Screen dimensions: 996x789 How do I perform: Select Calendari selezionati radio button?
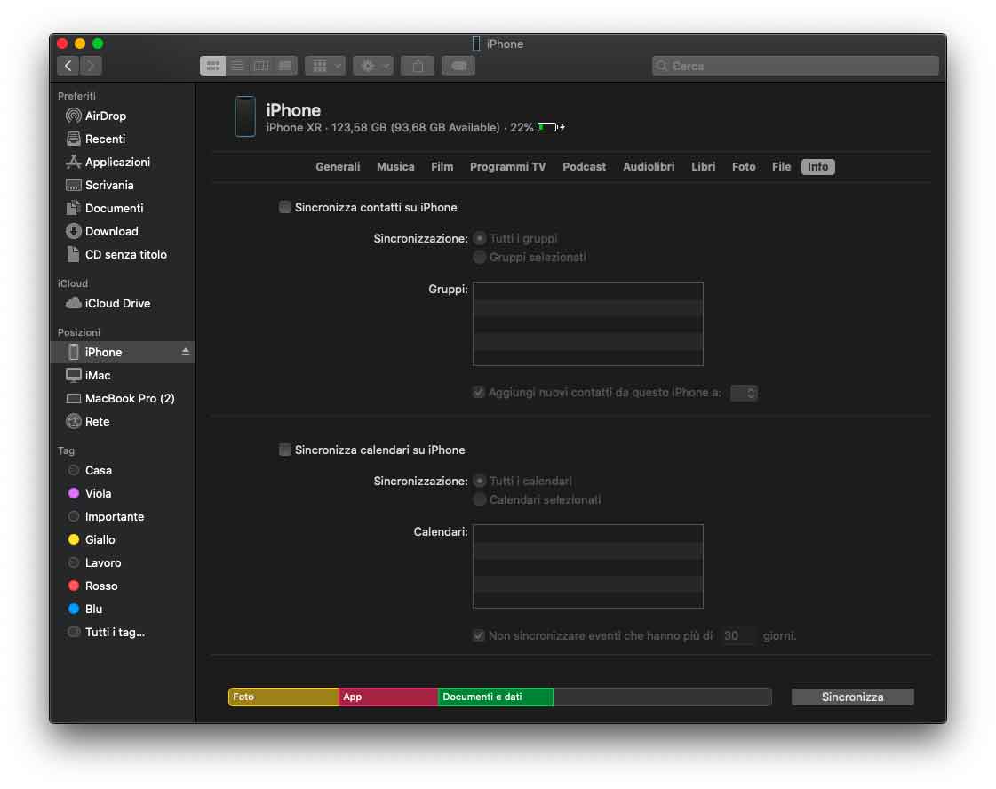click(x=480, y=499)
